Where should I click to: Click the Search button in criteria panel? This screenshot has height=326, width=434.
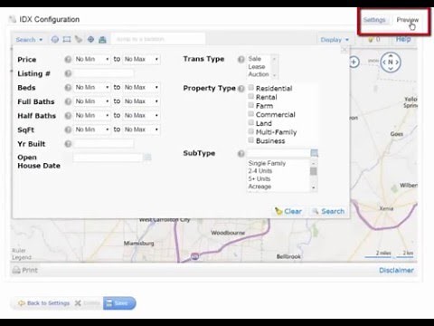click(x=328, y=211)
